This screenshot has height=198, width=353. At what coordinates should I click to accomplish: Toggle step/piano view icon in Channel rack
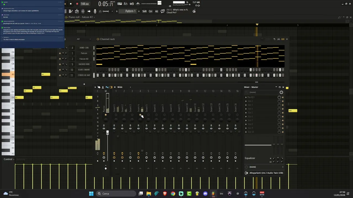click(x=283, y=39)
